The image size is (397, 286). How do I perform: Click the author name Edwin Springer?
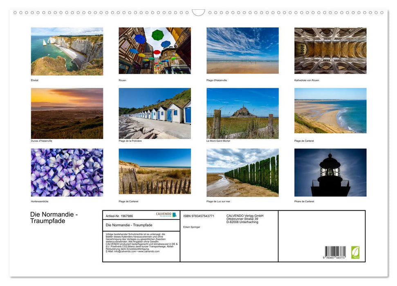click(x=193, y=227)
